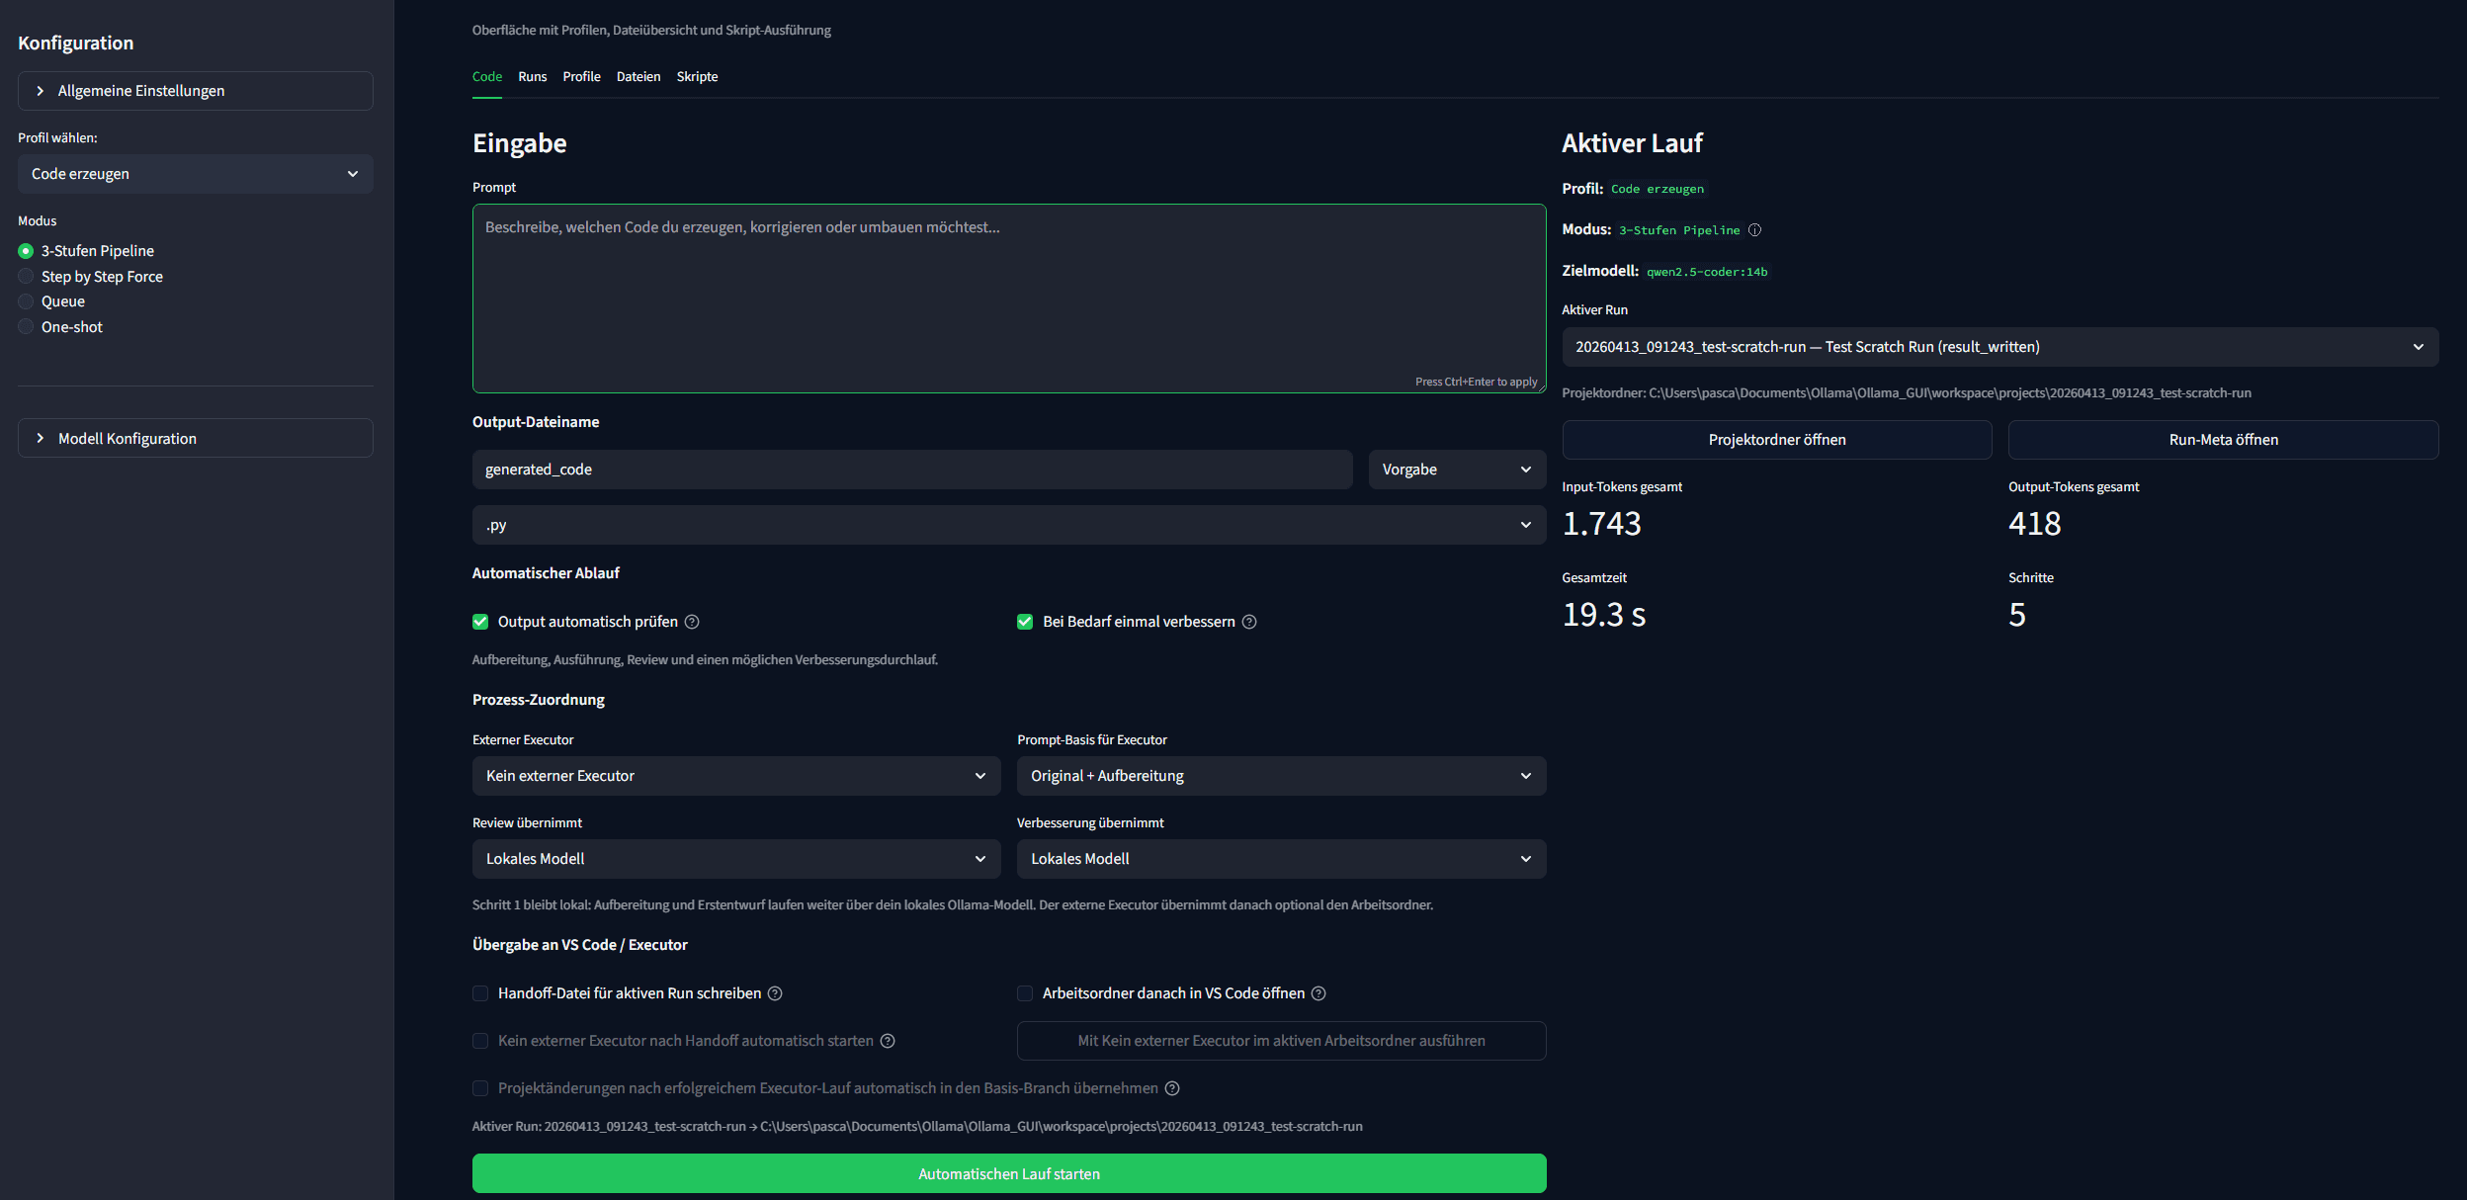Click inside the Prompt text area
The height and width of the screenshot is (1200, 2467).
click(1008, 297)
